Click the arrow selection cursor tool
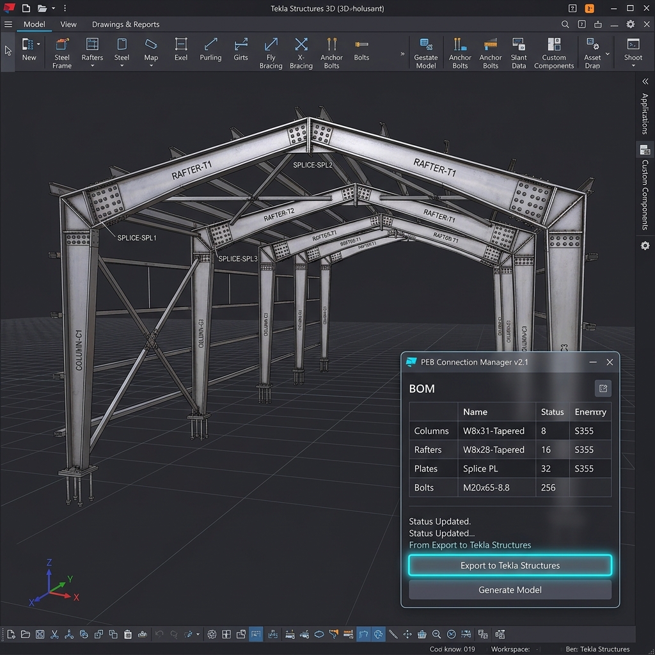The image size is (655, 655). pos(8,51)
